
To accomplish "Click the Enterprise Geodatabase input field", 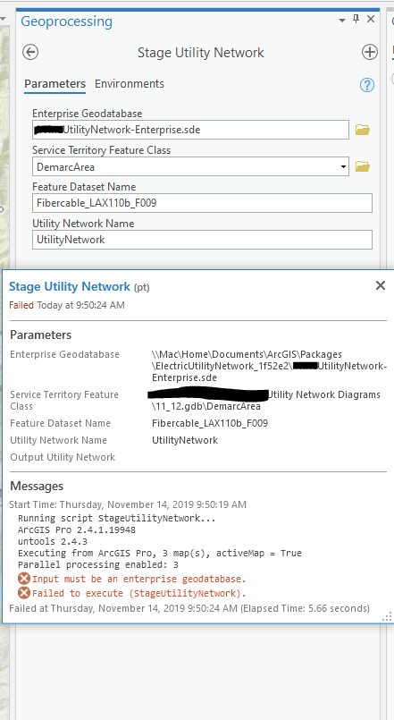I will point(190,130).
